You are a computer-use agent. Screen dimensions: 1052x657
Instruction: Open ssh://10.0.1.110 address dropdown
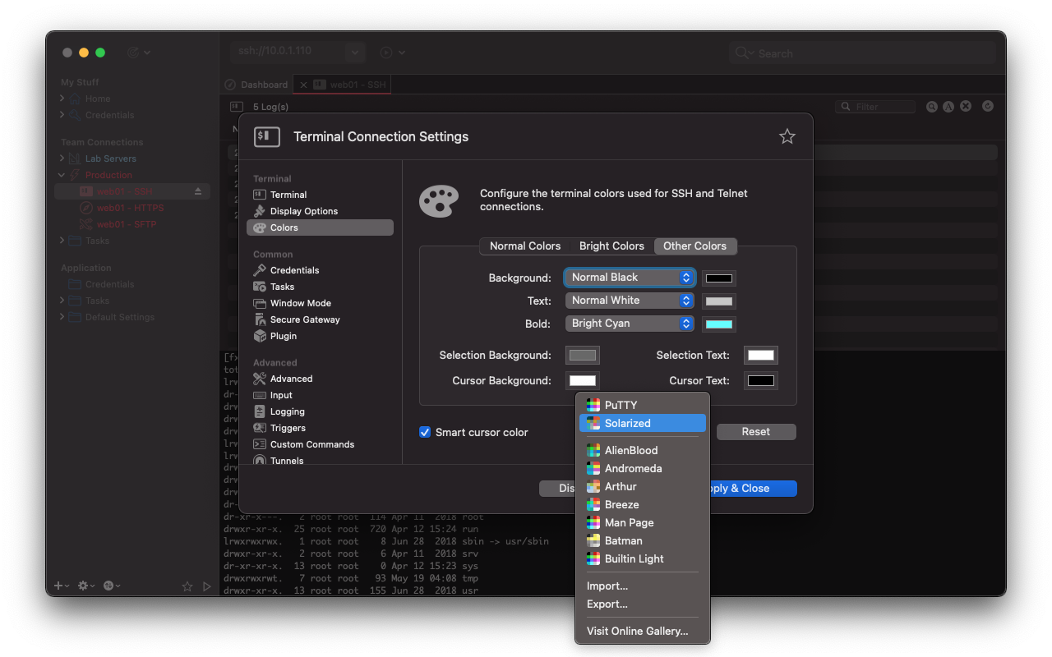click(355, 52)
